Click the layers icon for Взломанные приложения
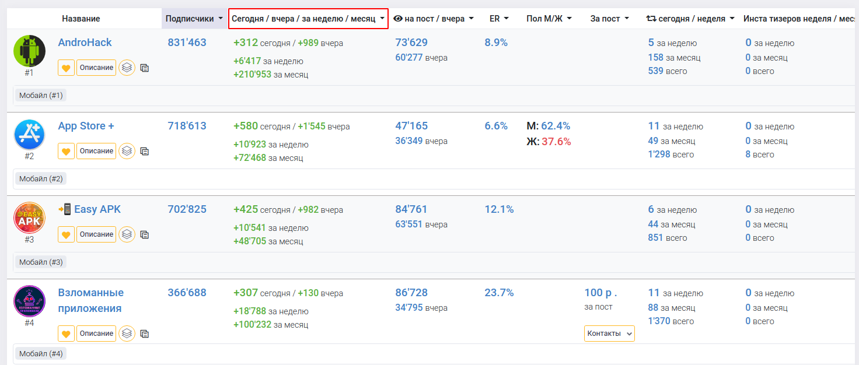The height and width of the screenshot is (365, 859). 127,334
